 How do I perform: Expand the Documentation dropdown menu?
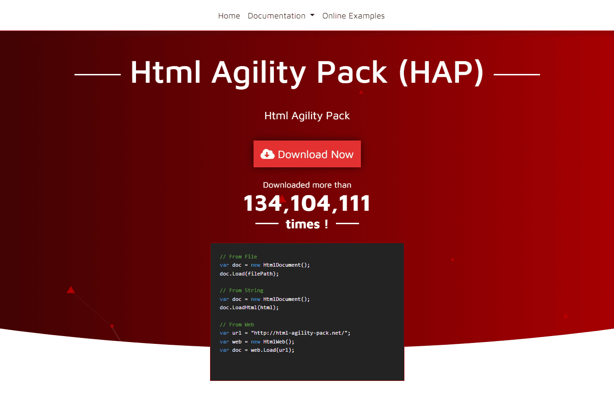click(281, 16)
